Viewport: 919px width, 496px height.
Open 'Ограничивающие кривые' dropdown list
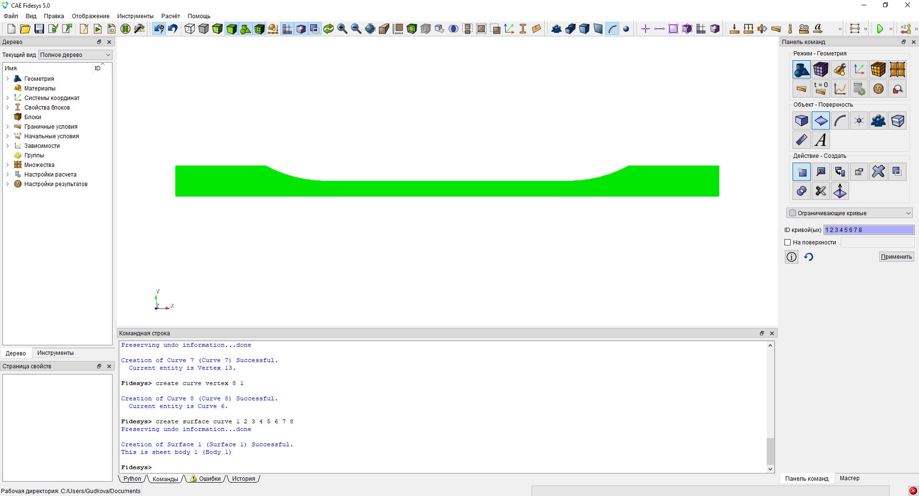click(849, 213)
